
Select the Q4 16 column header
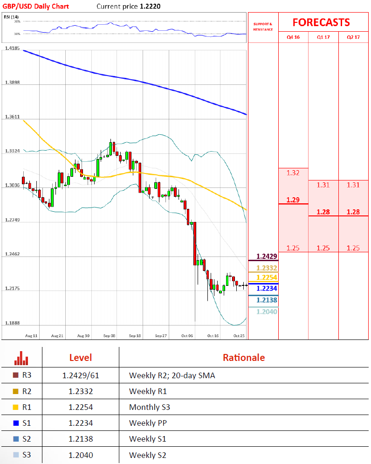[293, 37]
